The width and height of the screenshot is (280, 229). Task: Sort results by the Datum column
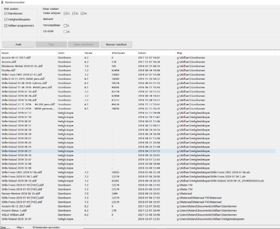tap(156, 53)
